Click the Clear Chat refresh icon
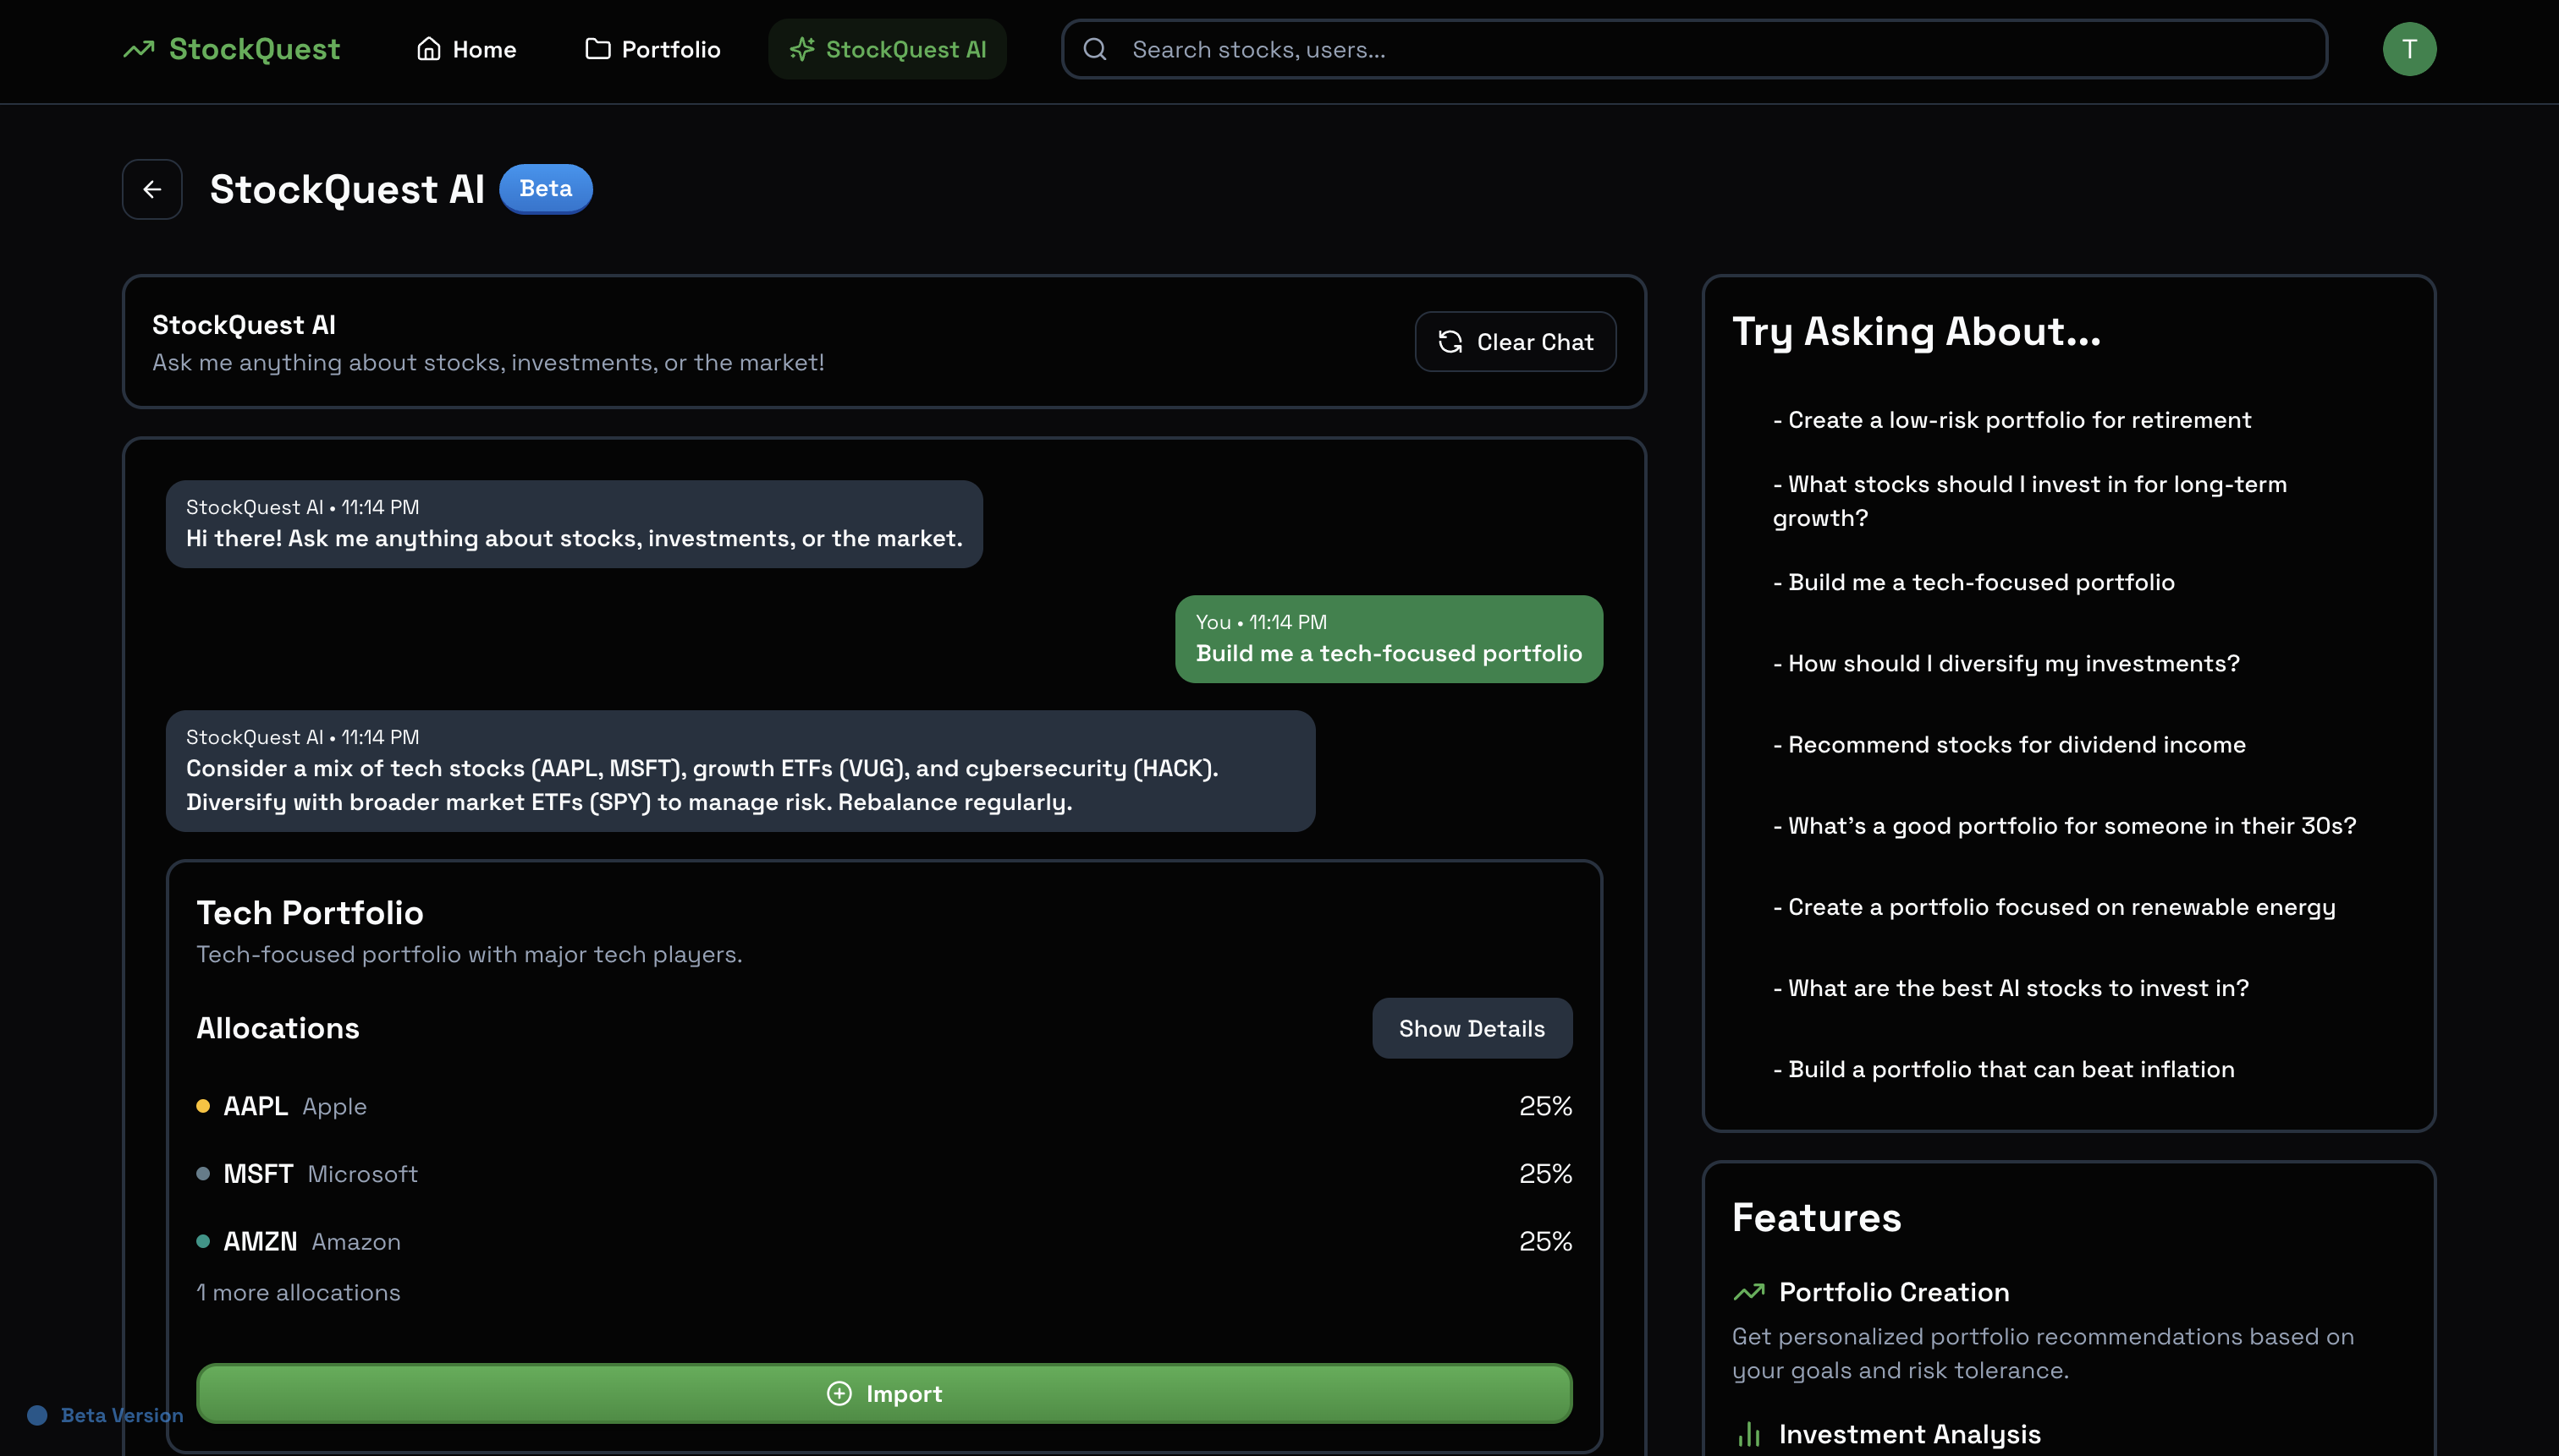The image size is (2559, 1456). pos(1450,342)
